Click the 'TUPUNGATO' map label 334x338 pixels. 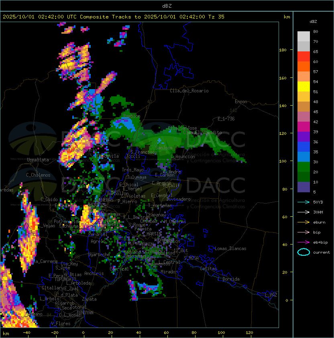click(65, 279)
